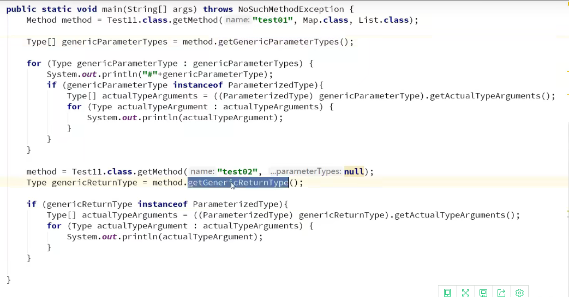Click Test11 in the test01 getMethod line
The height and width of the screenshot is (297, 569).
(122, 20)
